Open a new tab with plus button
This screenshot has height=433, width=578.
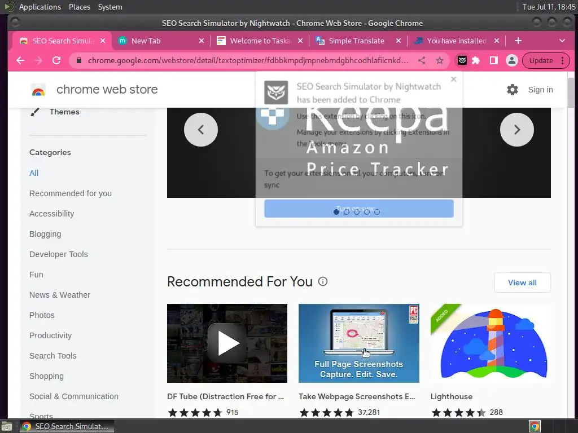pyautogui.click(x=518, y=41)
